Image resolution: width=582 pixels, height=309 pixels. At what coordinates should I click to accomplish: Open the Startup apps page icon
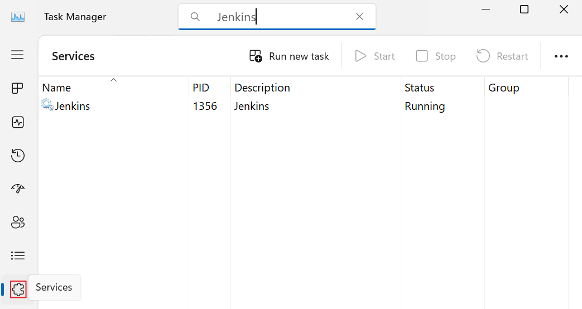pos(17,189)
